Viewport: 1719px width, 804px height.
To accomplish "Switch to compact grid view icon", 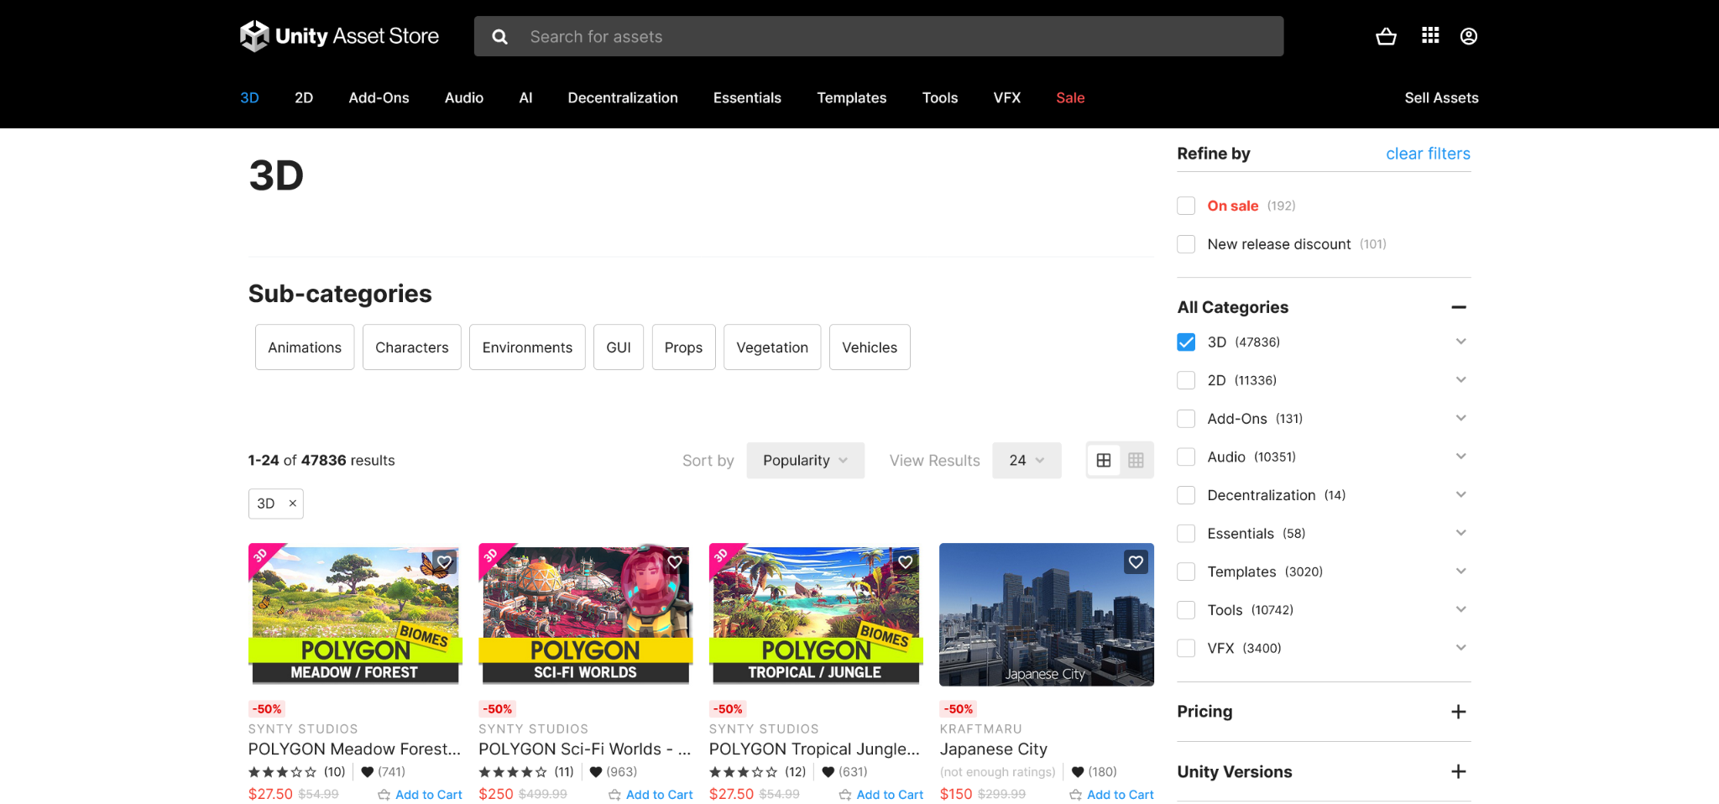I will click(1136, 460).
